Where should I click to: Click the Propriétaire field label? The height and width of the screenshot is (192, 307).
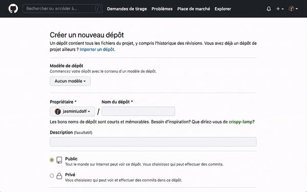(x=61, y=102)
